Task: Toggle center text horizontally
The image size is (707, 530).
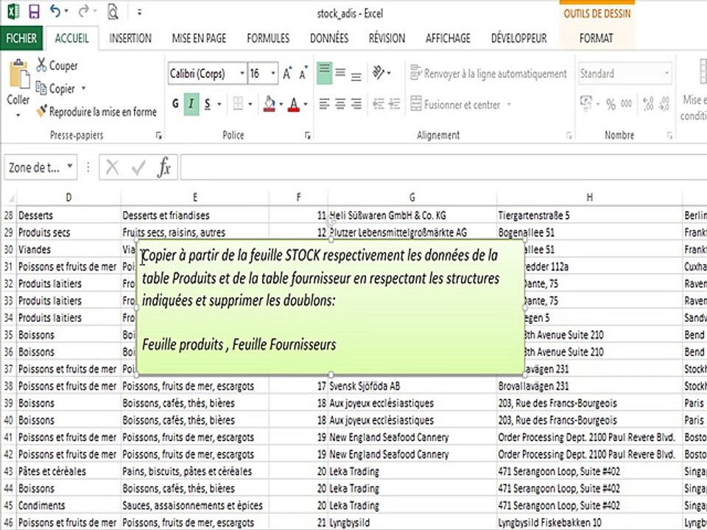Action: [x=340, y=104]
